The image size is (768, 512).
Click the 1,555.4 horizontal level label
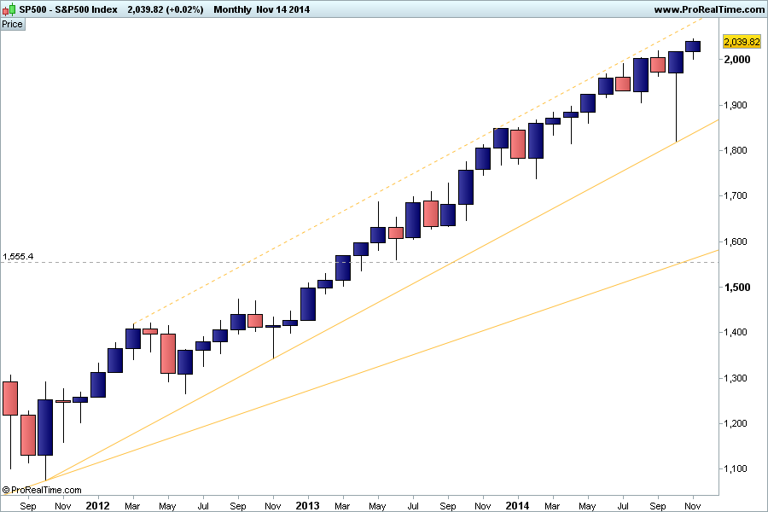(x=18, y=256)
